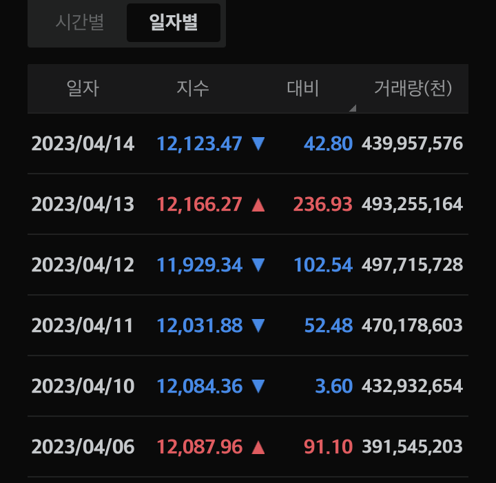Select the 일자별 tab

point(174,23)
